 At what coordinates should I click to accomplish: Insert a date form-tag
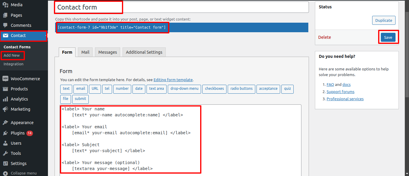(139, 89)
